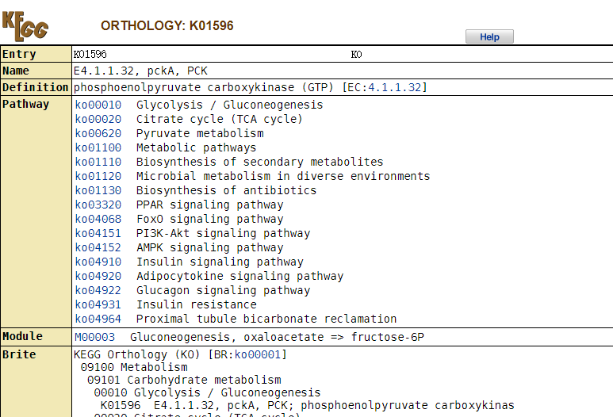The width and height of the screenshot is (613, 417).
Task: Open pathway link ko04151
Action: point(98,233)
